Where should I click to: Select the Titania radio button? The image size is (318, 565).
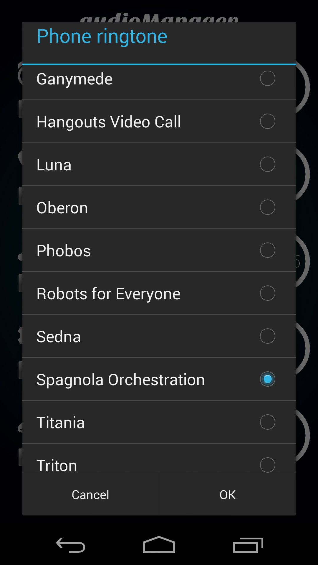267,422
